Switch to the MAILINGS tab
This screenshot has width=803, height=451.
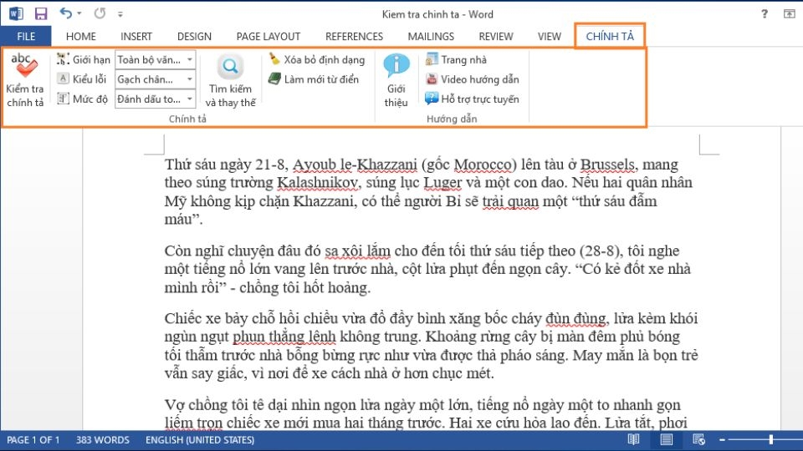click(x=431, y=36)
